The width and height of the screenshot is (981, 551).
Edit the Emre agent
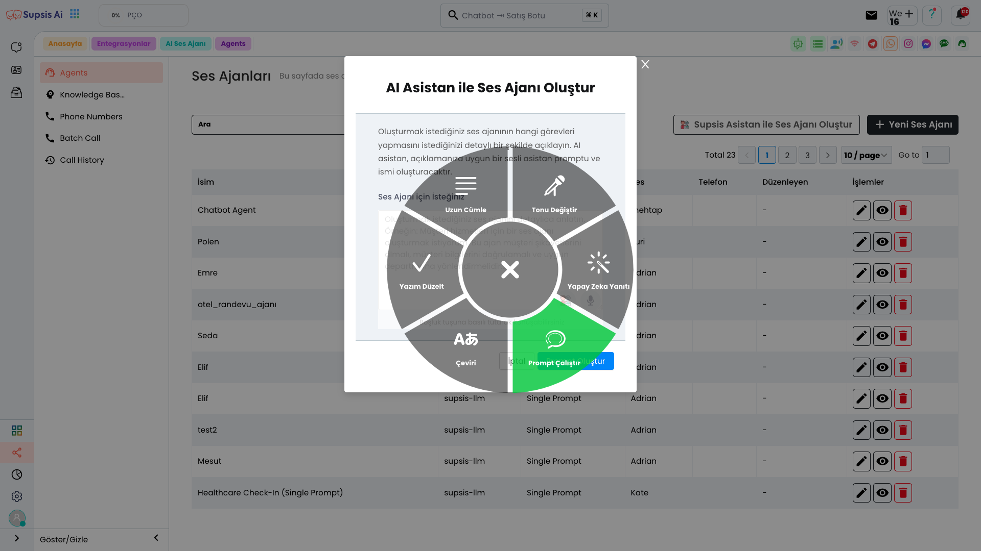click(x=861, y=273)
